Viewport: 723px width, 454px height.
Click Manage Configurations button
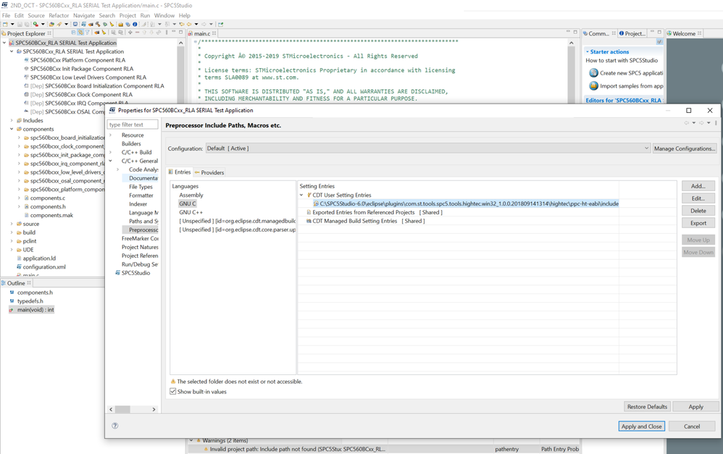pyautogui.click(x=685, y=148)
